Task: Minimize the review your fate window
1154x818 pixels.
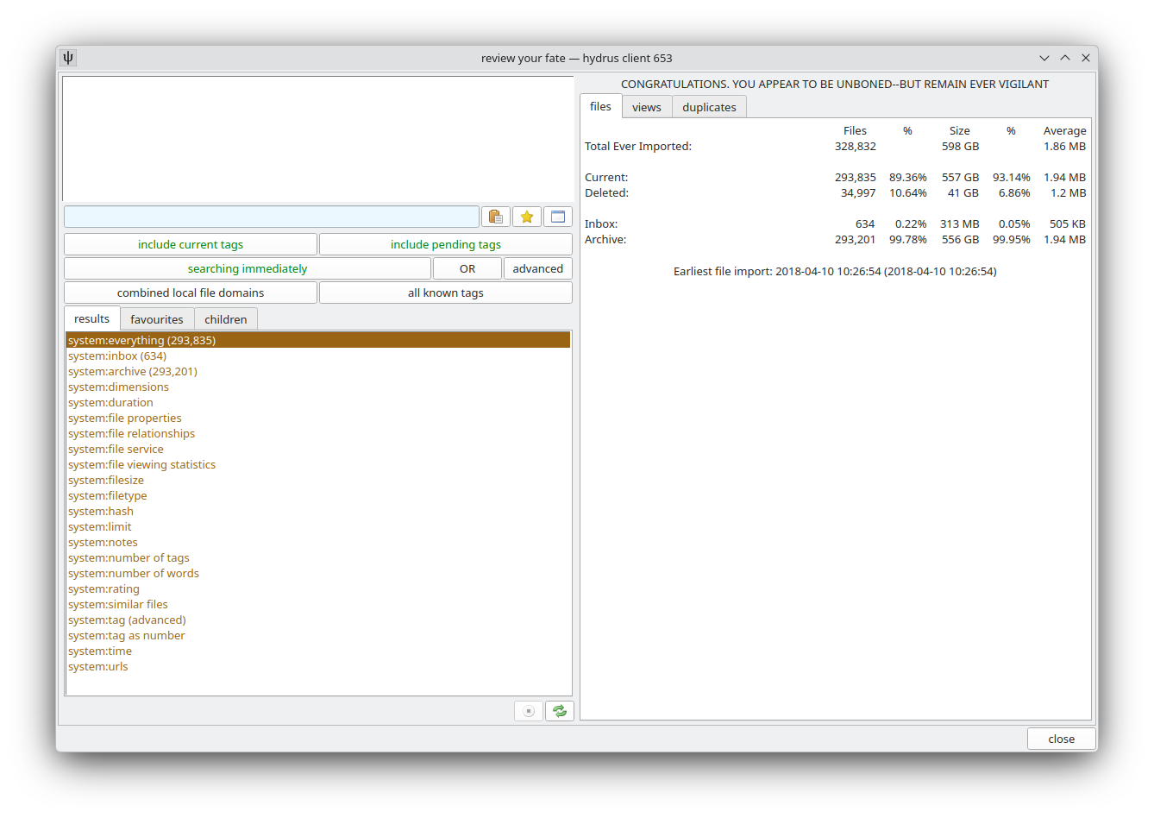Action: pyautogui.click(x=1044, y=58)
